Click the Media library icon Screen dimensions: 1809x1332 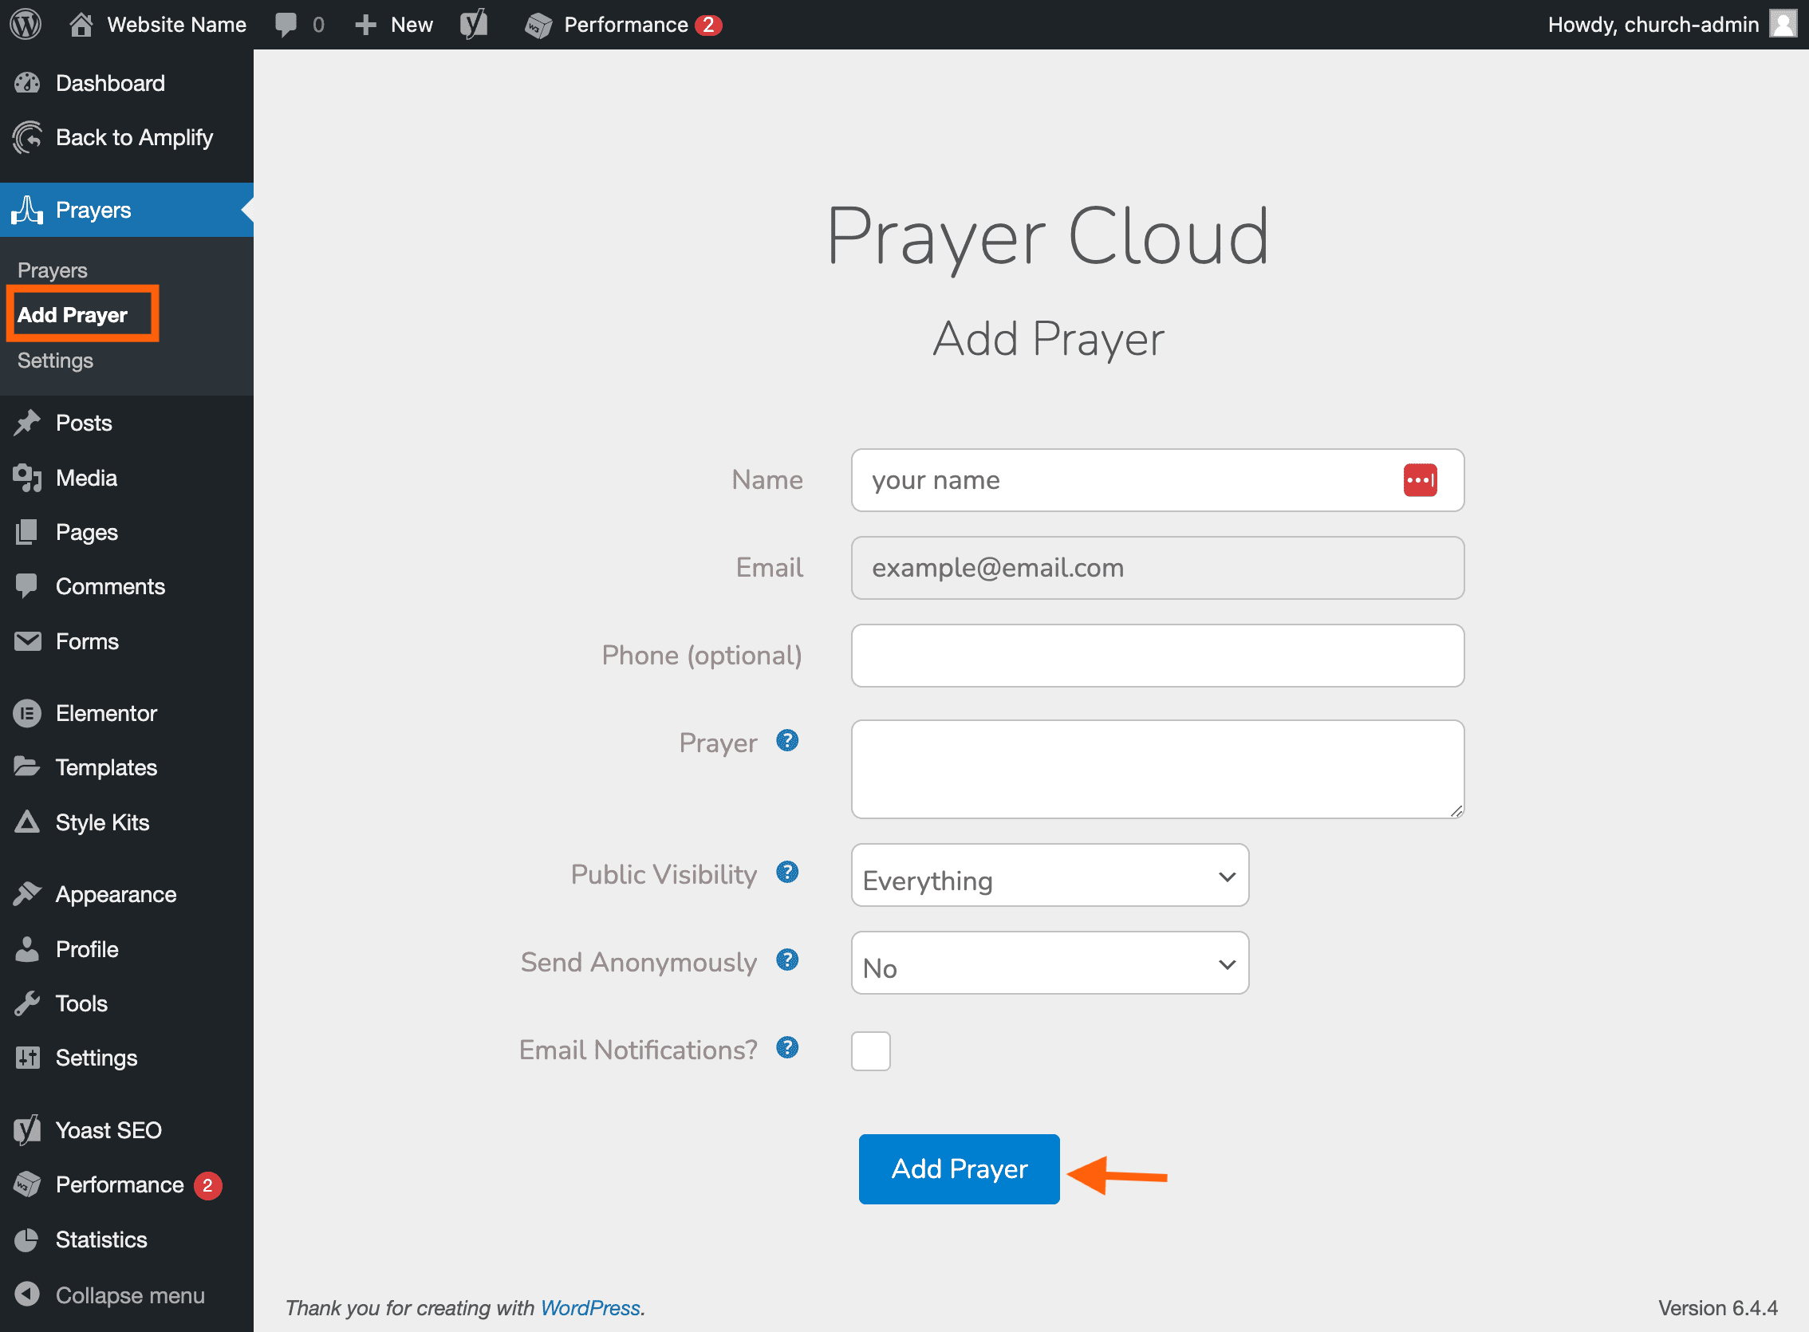coord(27,477)
